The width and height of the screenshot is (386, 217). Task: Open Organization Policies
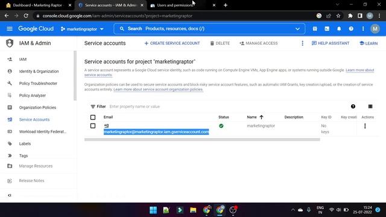(37, 107)
